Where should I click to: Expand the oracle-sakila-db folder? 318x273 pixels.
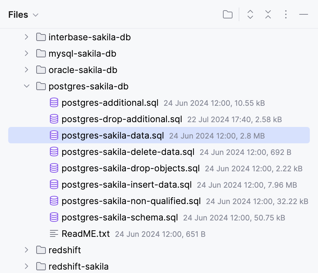click(27, 70)
